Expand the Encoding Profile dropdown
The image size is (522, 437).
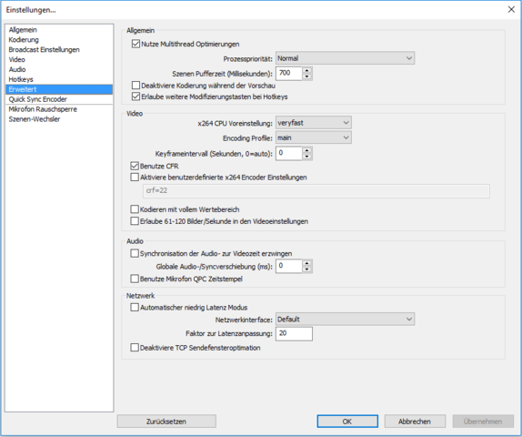(x=313, y=137)
